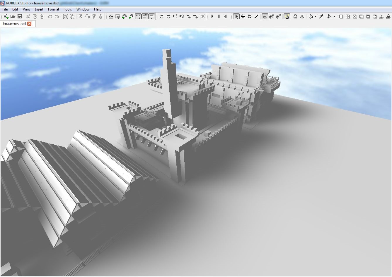This screenshot has height=277, width=392.
Task: Toggle Anchor on selected parts
Action: [x=302, y=17]
